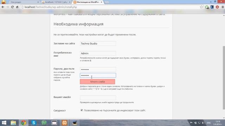Viewport: 225px width, 126px height.
Task: Open Skype from the taskbar
Action: click(x=34, y=123)
